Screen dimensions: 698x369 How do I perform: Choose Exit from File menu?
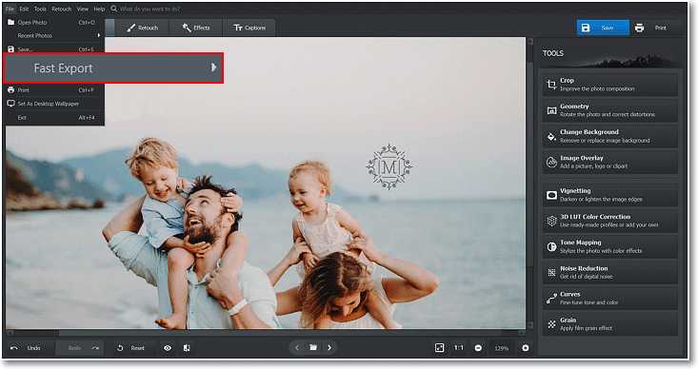click(x=54, y=117)
